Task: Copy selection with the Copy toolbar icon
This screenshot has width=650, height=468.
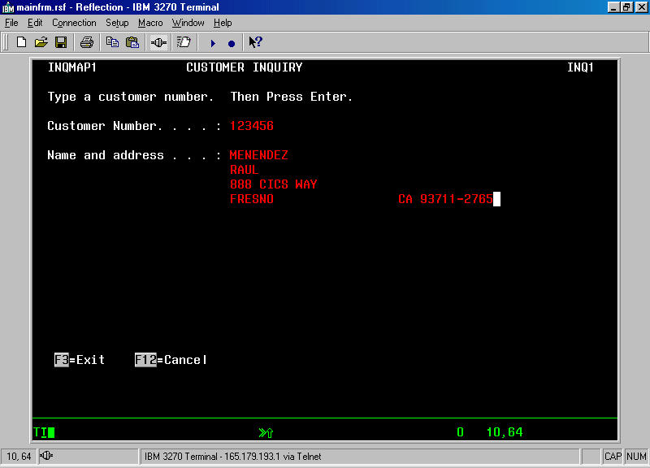Action: pyautogui.click(x=112, y=42)
